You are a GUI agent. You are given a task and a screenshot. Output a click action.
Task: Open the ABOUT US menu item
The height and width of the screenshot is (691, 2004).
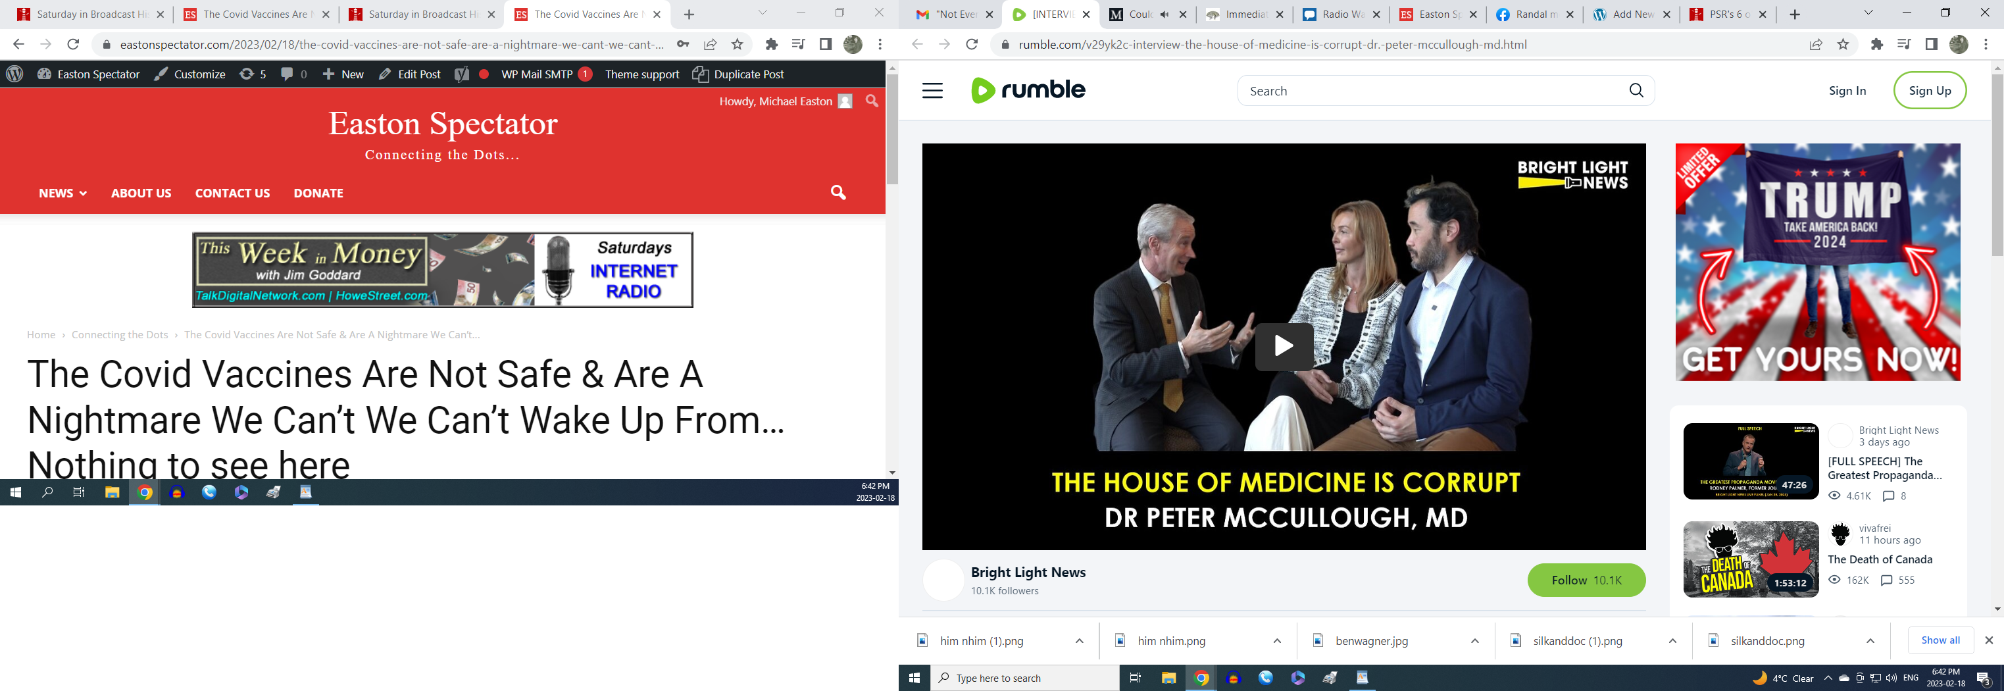pos(141,193)
